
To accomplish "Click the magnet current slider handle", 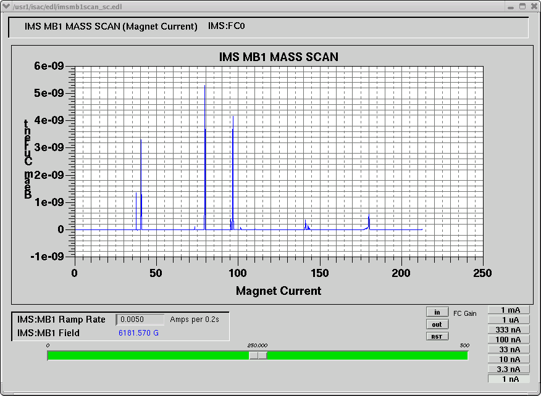I will tap(258, 355).
